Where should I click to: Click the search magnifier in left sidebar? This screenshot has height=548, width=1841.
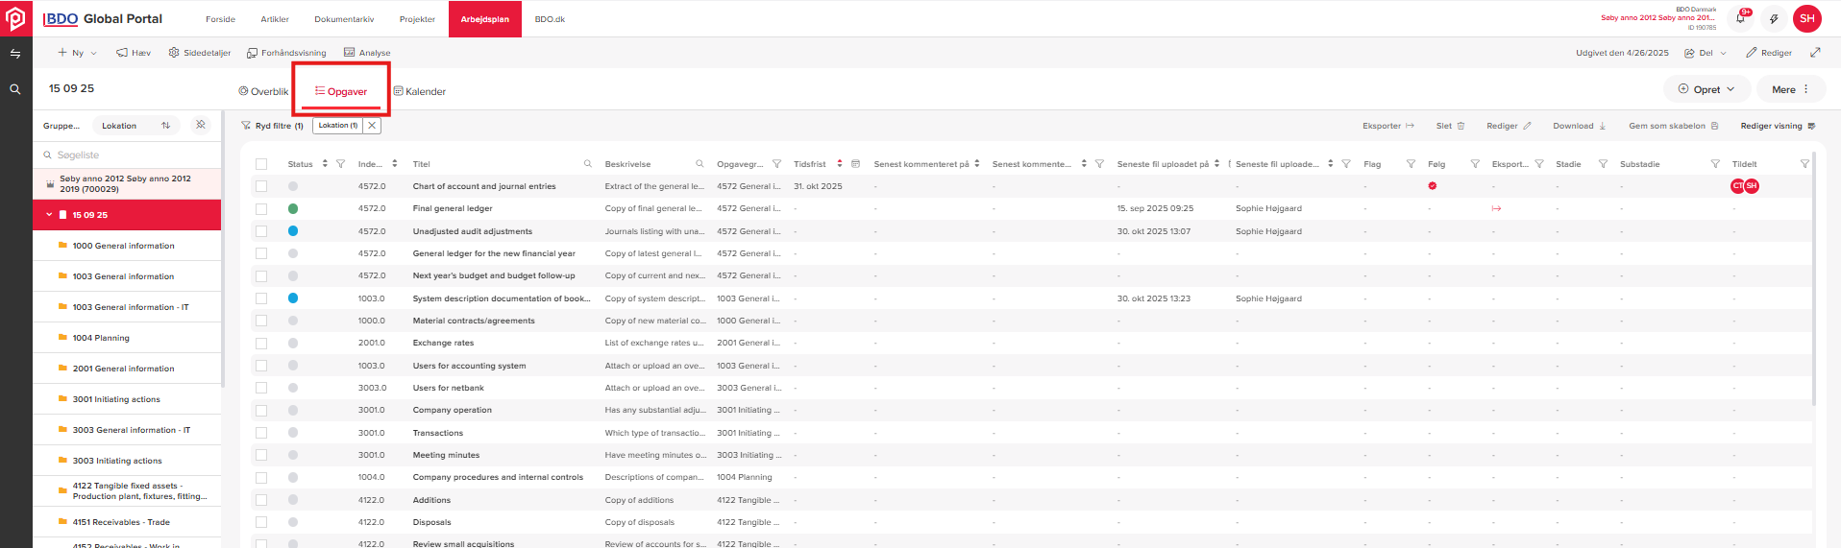coord(15,89)
